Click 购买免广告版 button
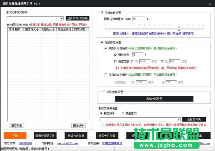This screenshot has height=151, width=215. point(107,136)
